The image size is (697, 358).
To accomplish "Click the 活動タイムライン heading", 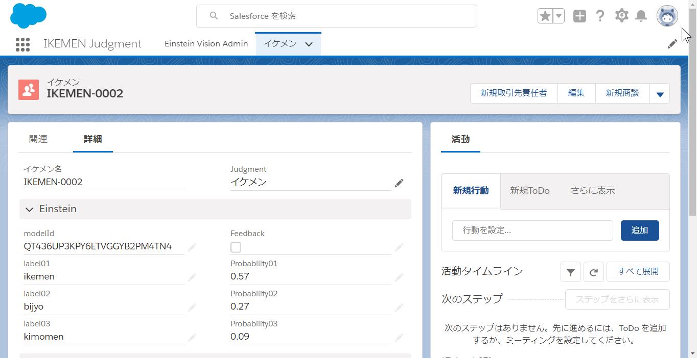I will 482,271.
